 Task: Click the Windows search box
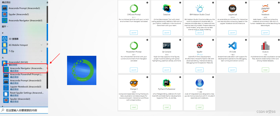click(24, 110)
